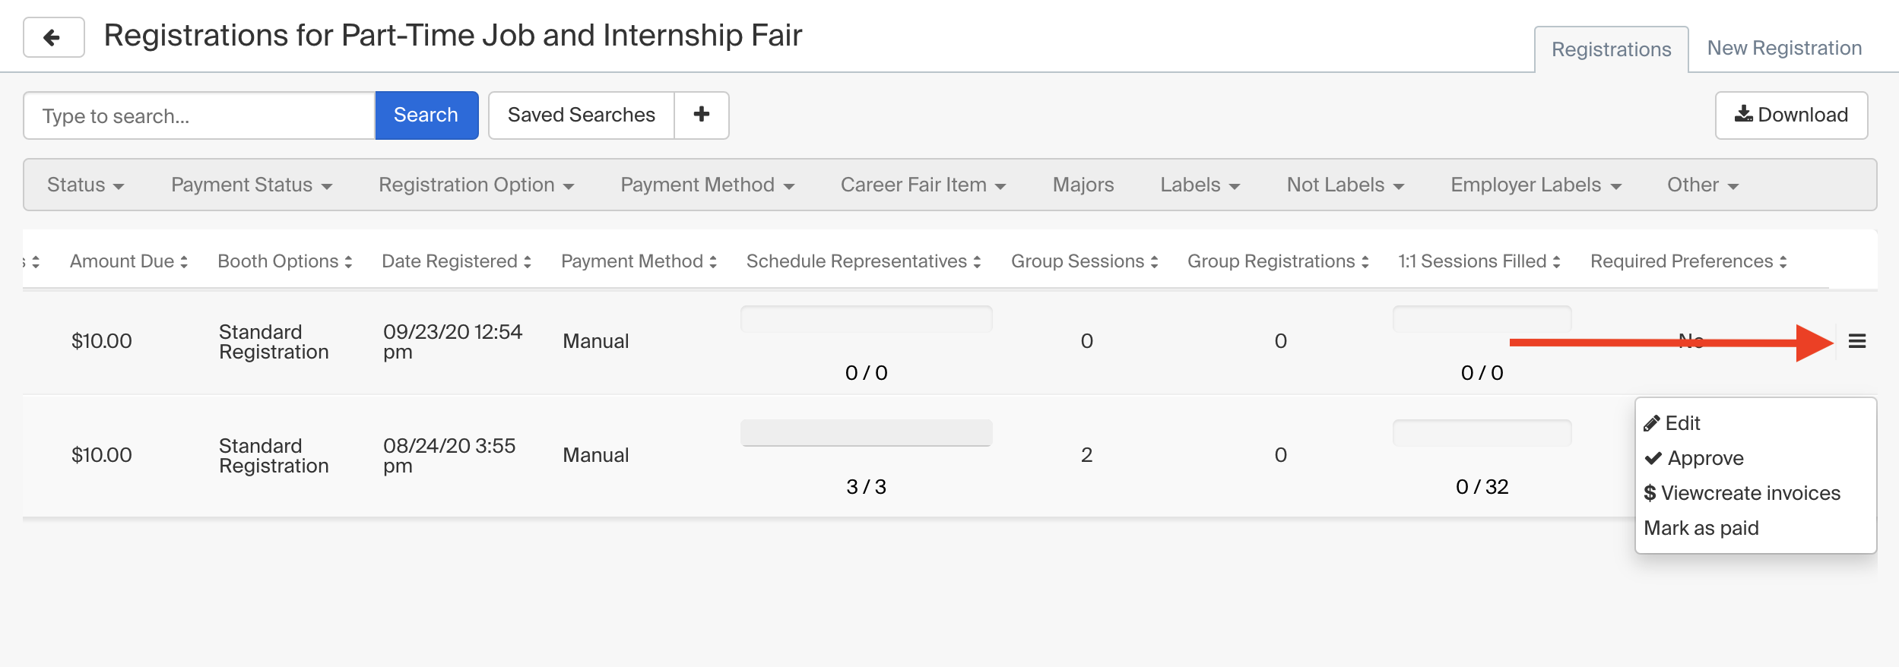Open the Employer Labels filter dropdown
The width and height of the screenshot is (1899, 667).
click(x=1536, y=185)
